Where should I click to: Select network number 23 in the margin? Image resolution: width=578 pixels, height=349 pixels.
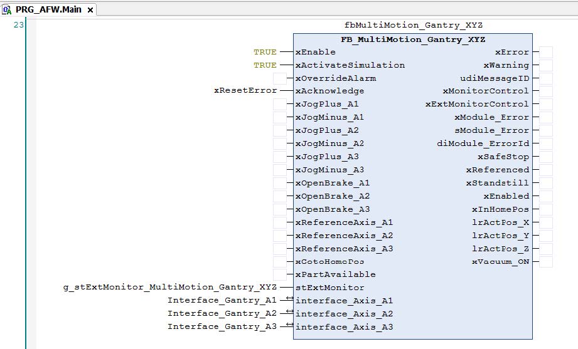19,25
